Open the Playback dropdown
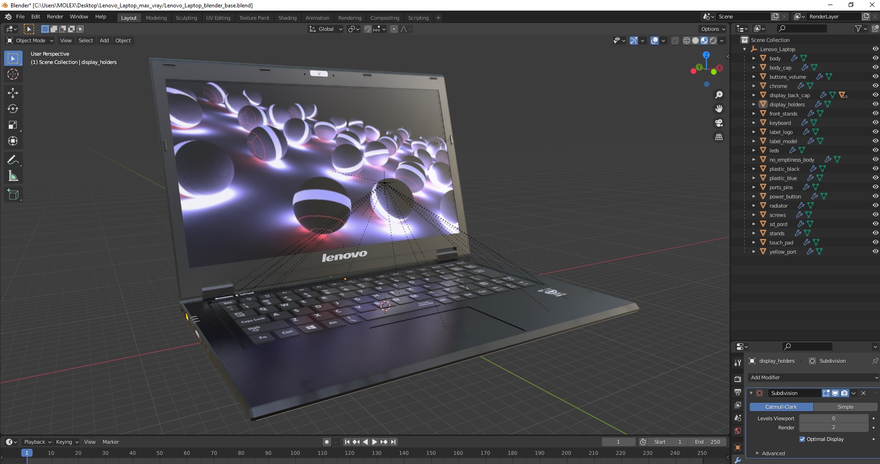 [37, 442]
